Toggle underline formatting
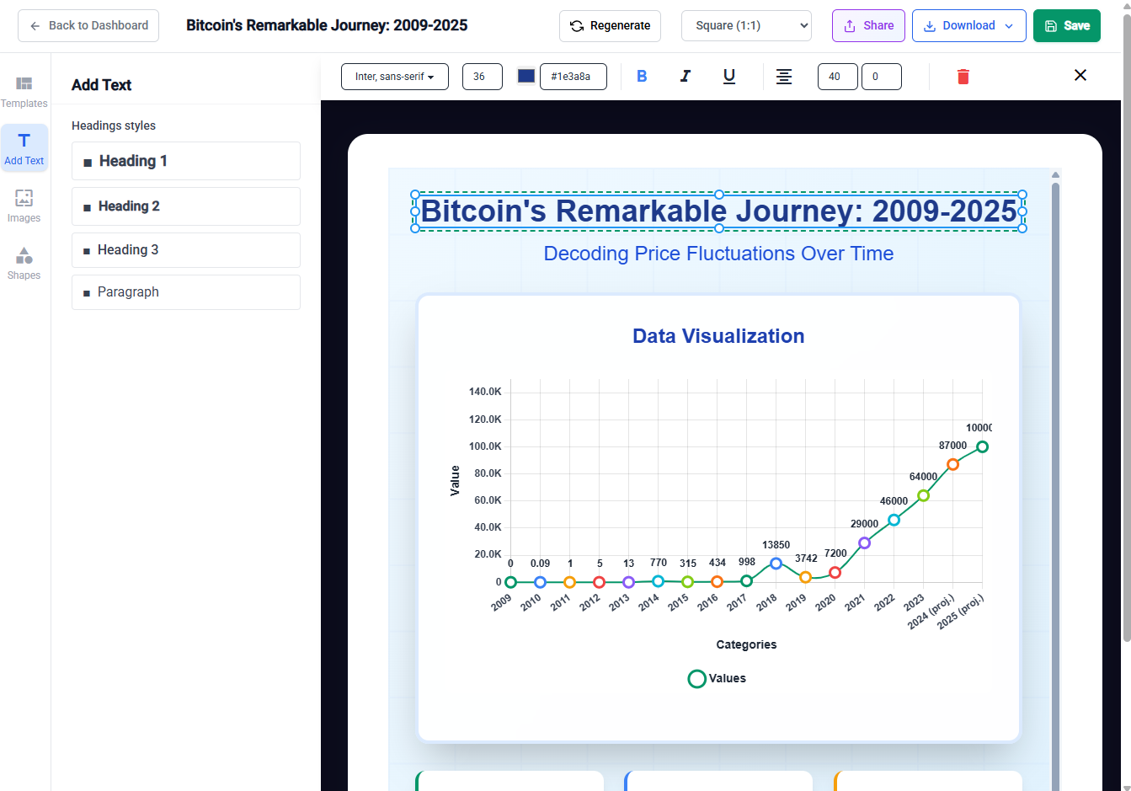The image size is (1131, 791). 729,77
